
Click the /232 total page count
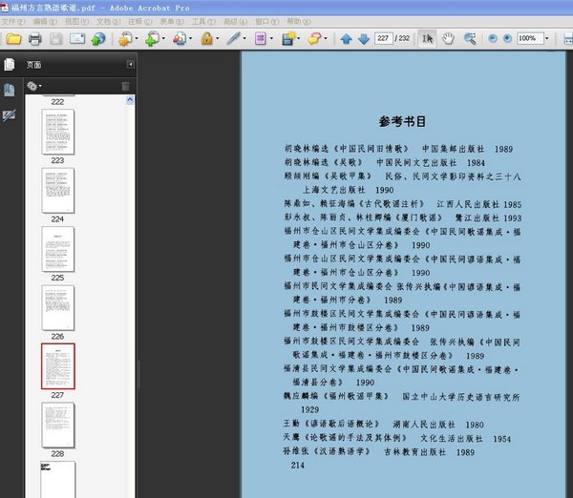[x=402, y=38]
